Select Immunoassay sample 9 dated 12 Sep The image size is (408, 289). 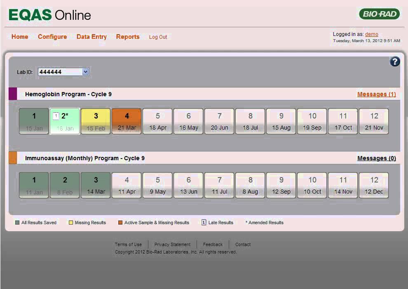(x=281, y=185)
